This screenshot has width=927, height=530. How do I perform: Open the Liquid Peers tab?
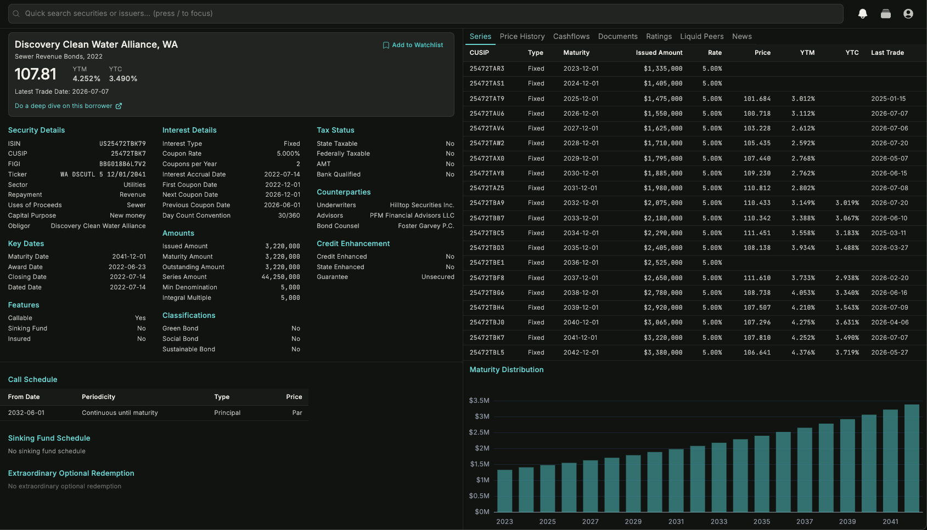pos(702,36)
